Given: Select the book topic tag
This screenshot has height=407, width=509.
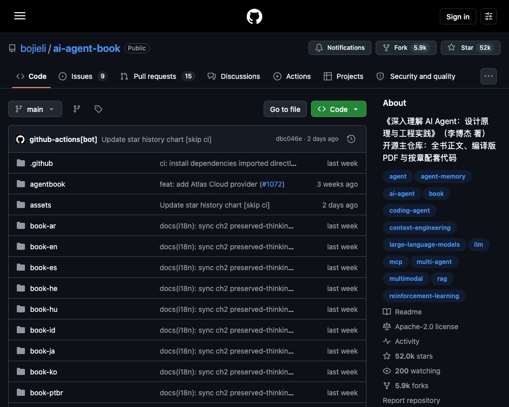Looking at the screenshot, I should click(436, 193).
